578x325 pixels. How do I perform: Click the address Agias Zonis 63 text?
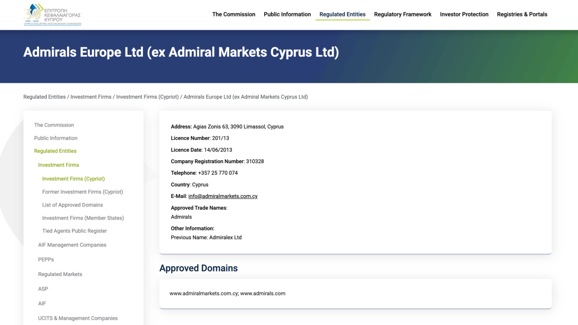pyautogui.click(x=238, y=127)
